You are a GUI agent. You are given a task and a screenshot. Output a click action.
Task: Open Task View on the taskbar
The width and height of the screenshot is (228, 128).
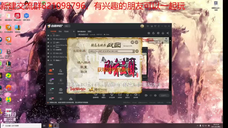[44, 126]
